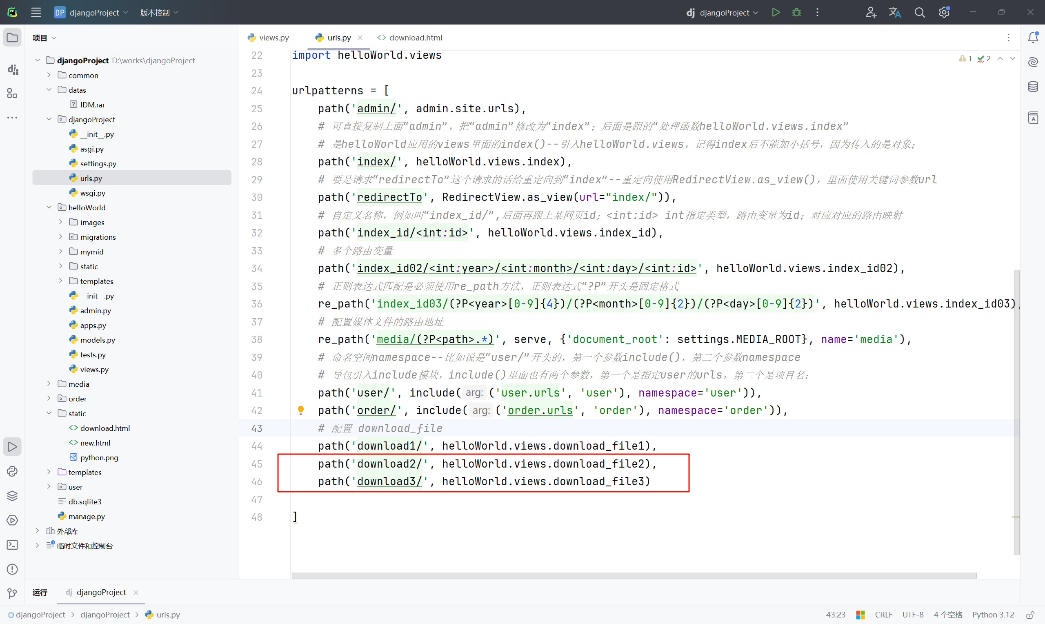Toggle the Project tool window
1045x624 pixels.
[x=12, y=38]
